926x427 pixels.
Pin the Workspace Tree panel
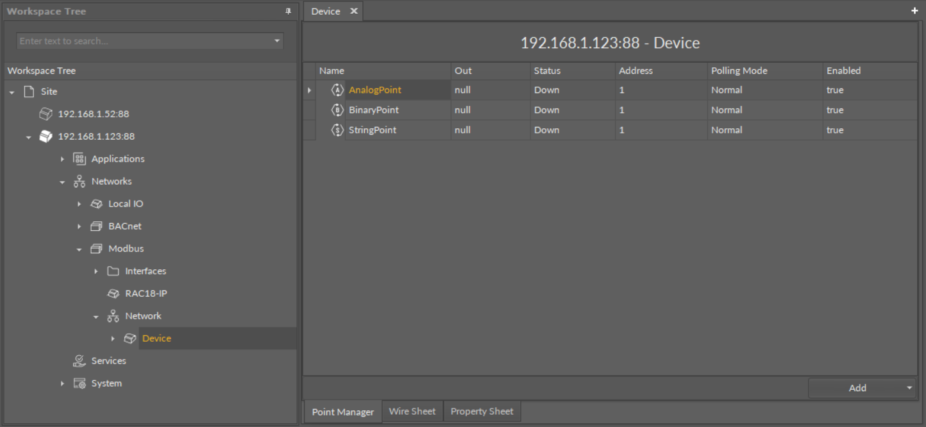288,12
